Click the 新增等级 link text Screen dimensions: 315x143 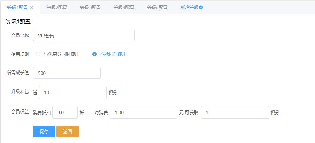[x=190, y=7]
